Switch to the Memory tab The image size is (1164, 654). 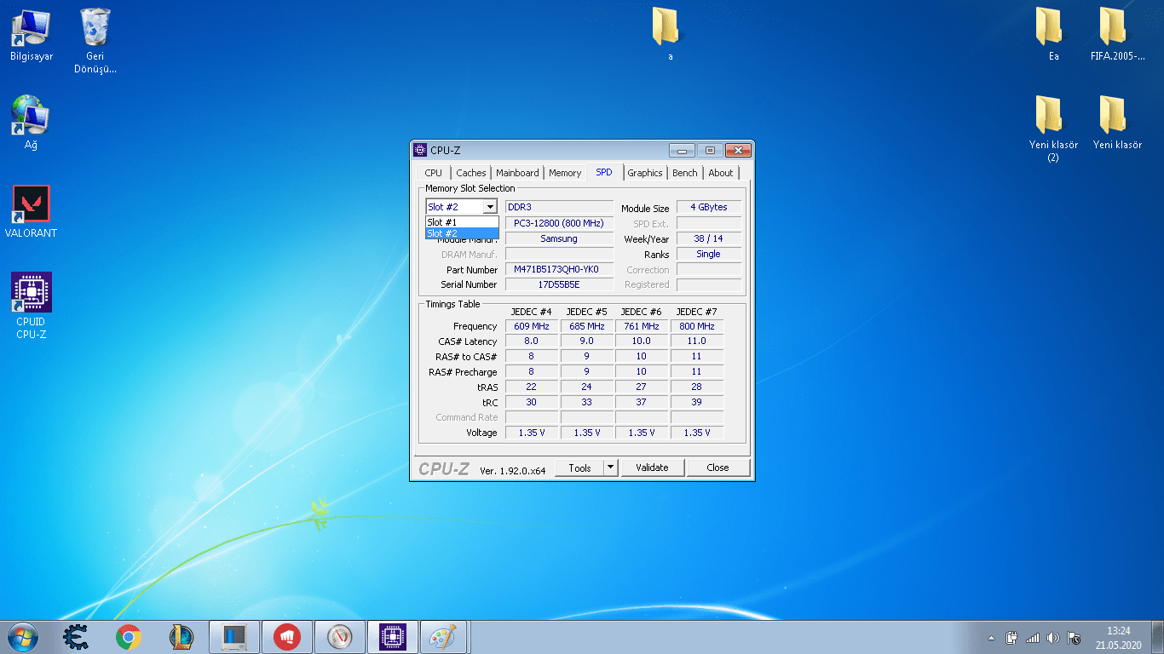point(564,173)
